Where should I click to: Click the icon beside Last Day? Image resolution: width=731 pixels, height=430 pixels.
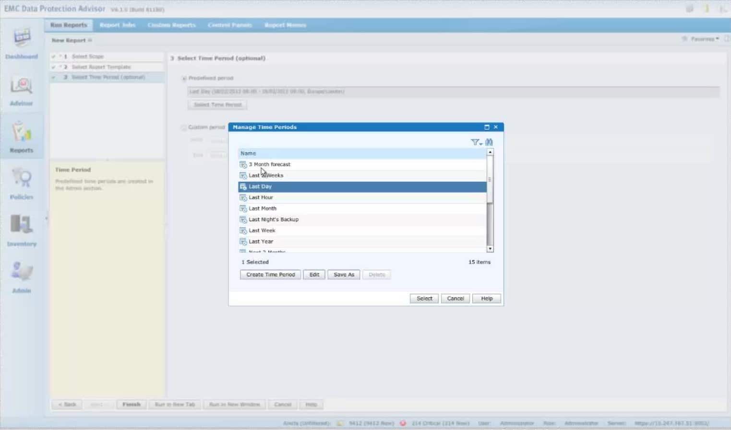243,186
